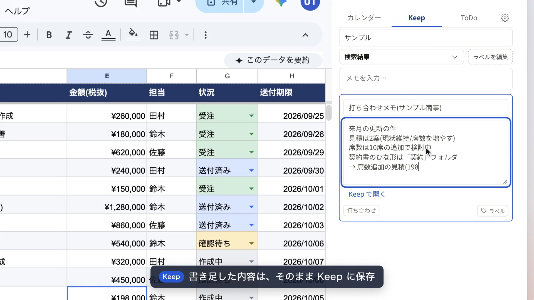The width and height of the screenshot is (534, 300).
Task: Click the サンプル search field
Action: click(x=426, y=38)
